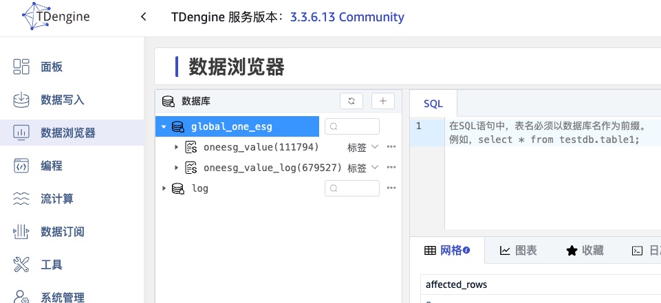The width and height of the screenshot is (661, 303).
Task: Click the TDengine logo
Action: [50, 16]
